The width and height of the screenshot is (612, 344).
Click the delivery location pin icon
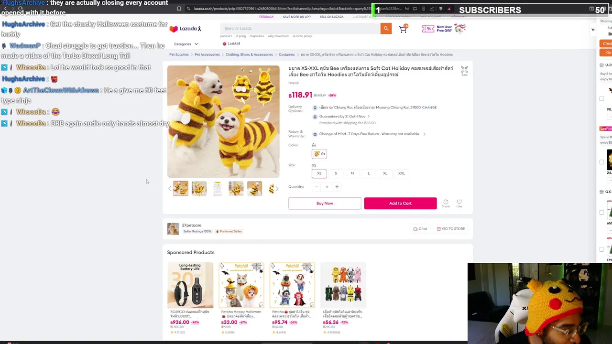[315, 107]
